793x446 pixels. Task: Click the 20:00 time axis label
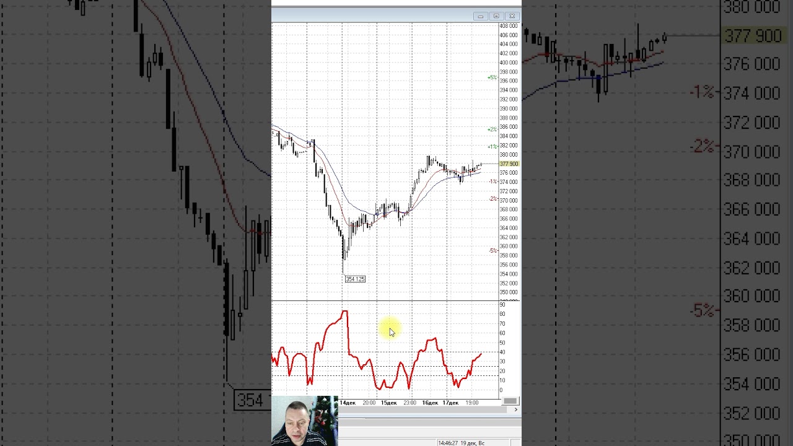[369, 403]
